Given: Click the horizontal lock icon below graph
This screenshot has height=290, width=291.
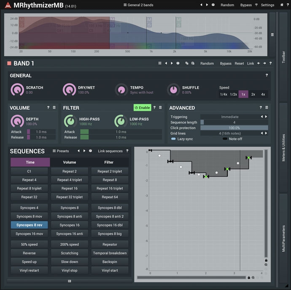Looking at the screenshot, I should pos(249,278).
